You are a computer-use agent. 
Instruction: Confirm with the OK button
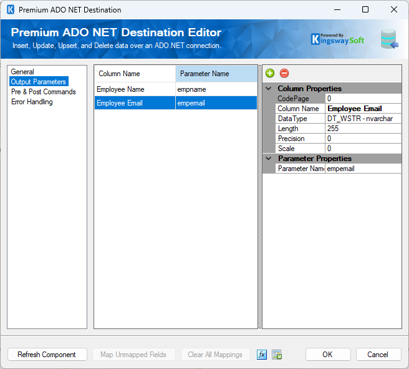click(x=327, y=355)
